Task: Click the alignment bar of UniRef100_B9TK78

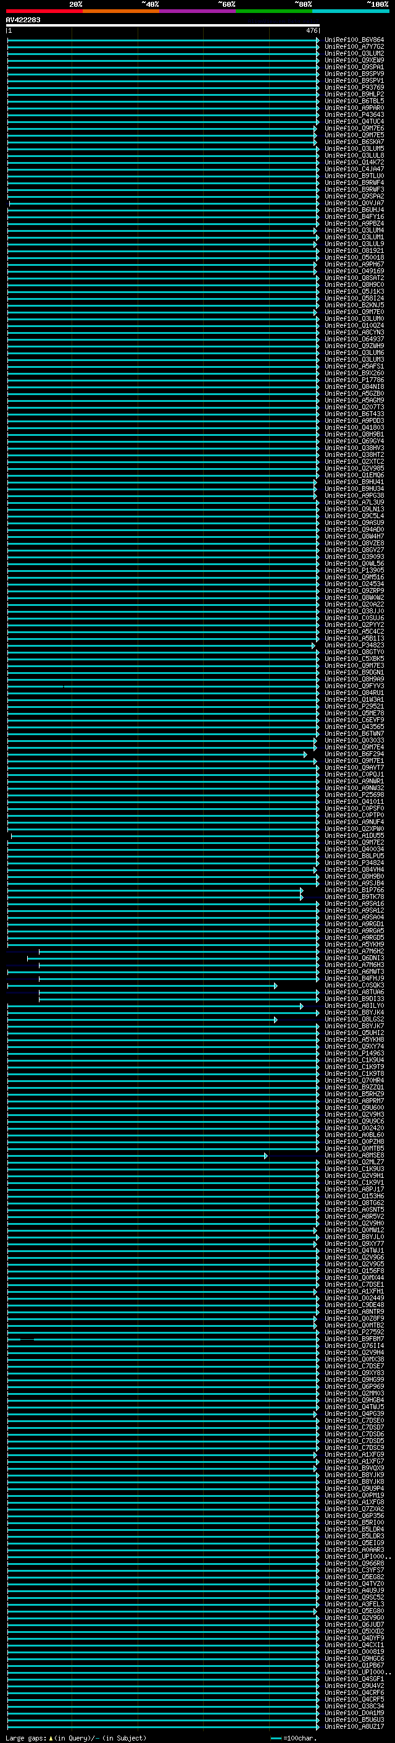Action: click(156, 897)
